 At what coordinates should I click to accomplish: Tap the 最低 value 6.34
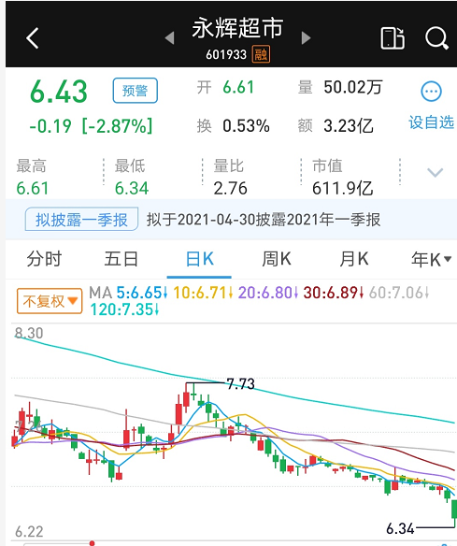(132, 188)
